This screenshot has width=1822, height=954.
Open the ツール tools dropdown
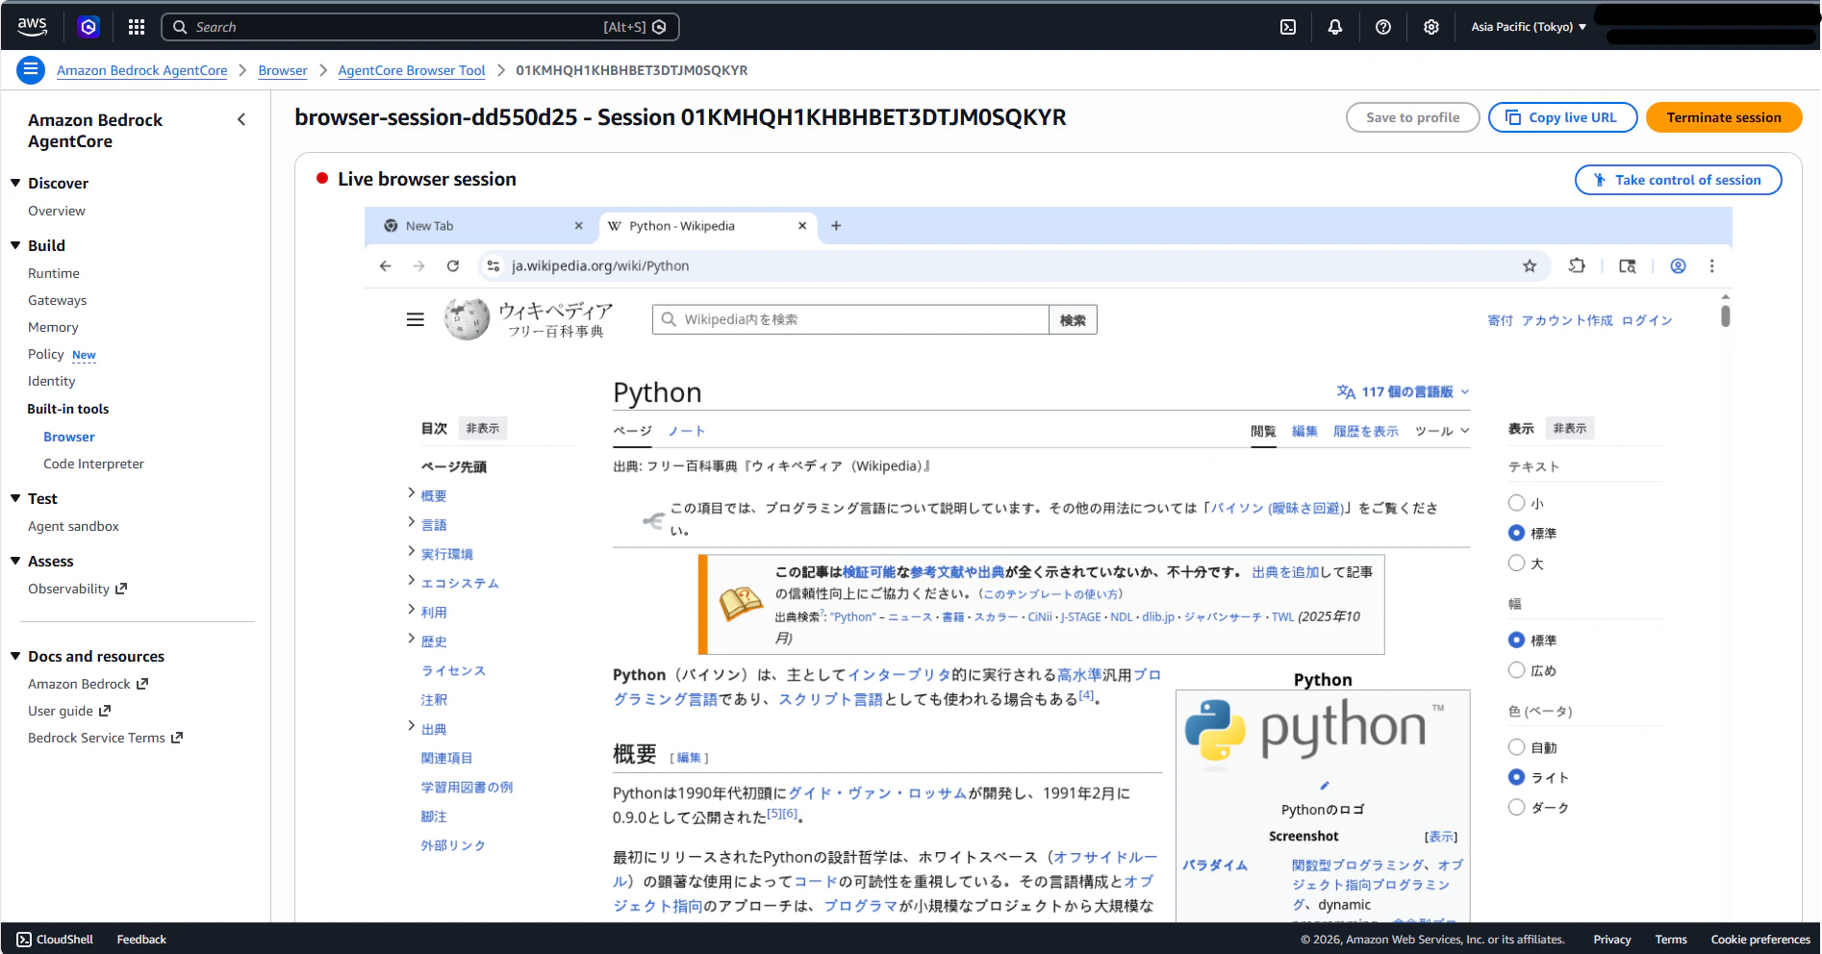1442,431
